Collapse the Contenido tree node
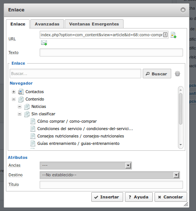196x211 pixels. tap(14, 99)
